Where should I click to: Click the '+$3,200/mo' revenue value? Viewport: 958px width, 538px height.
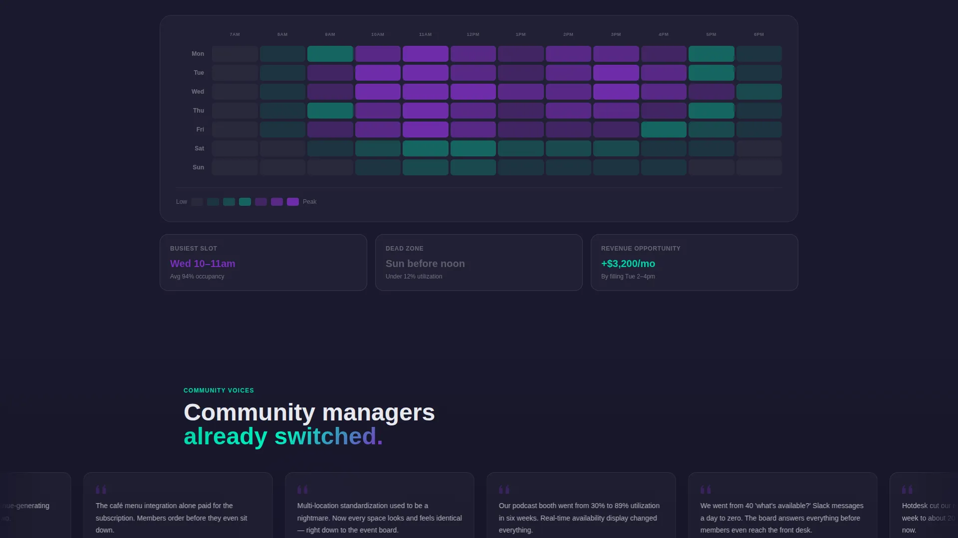(x=628, y=264)
